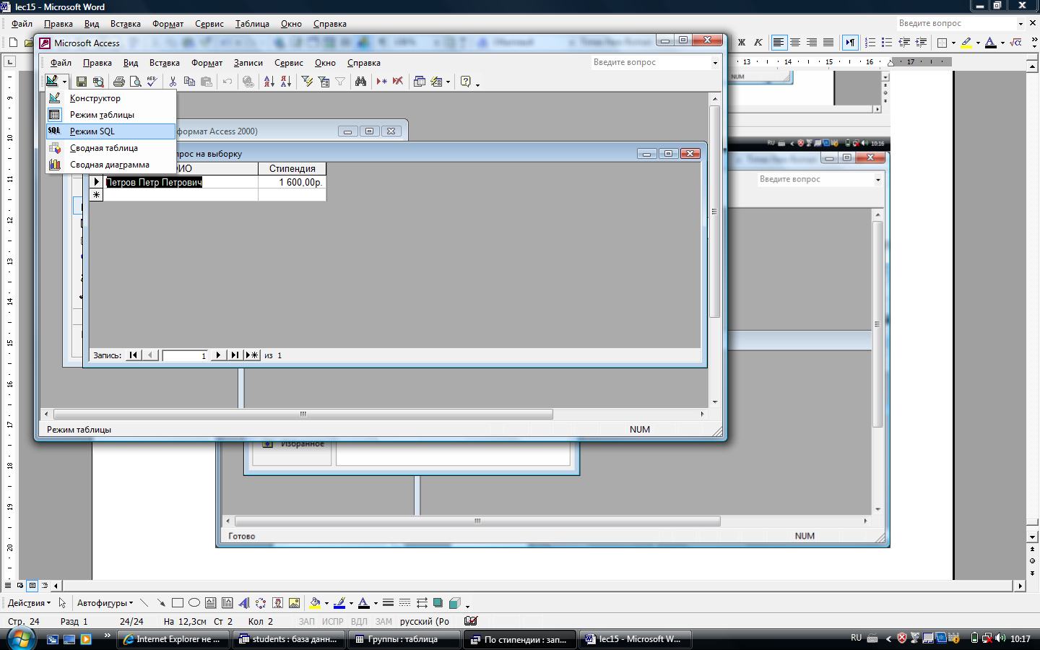This screenshot has height=650, width=1040.
Task: Sort ascending with the А-Я icon
Action: click(x=269, y=82)
